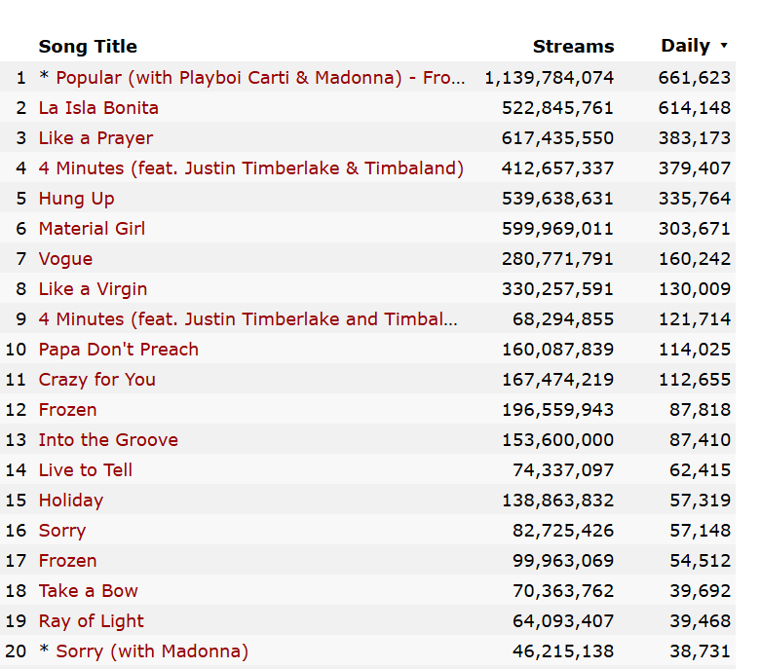
Task: Click the Crazy for You link
Action: pyautogui.click(x=96, y=379)
